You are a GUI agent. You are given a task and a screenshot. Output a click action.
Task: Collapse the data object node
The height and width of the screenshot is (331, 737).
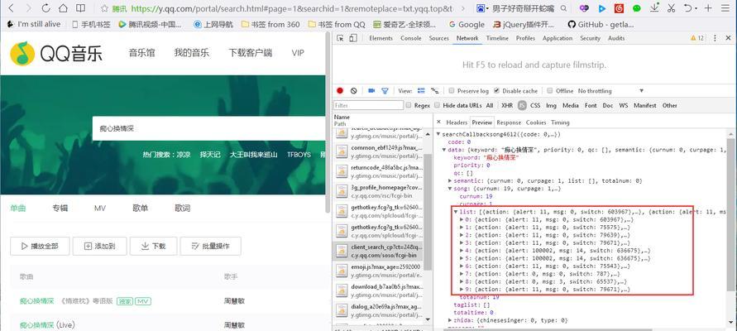[445, 150]
